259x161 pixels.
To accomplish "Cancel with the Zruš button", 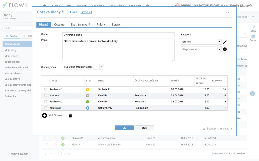I will click(144, 128).
